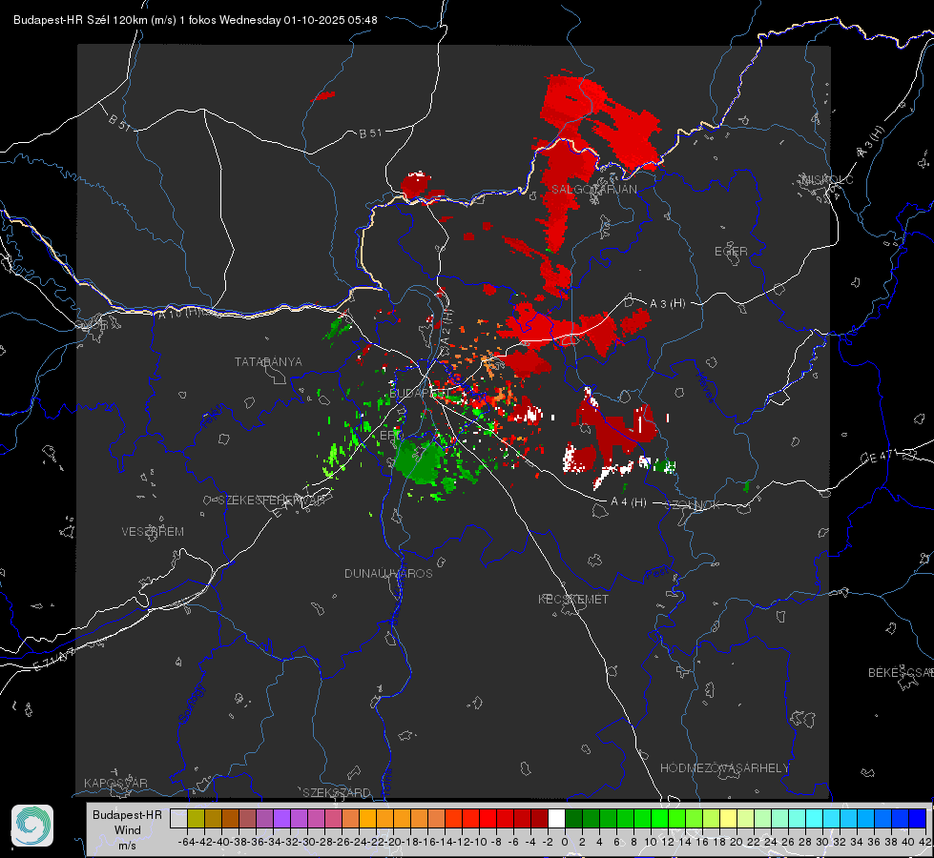The height and width of the screenshot is (858, 934).
Task: Click the Budapest-HR Wind m/s legend title
Action: coord(127,829)
